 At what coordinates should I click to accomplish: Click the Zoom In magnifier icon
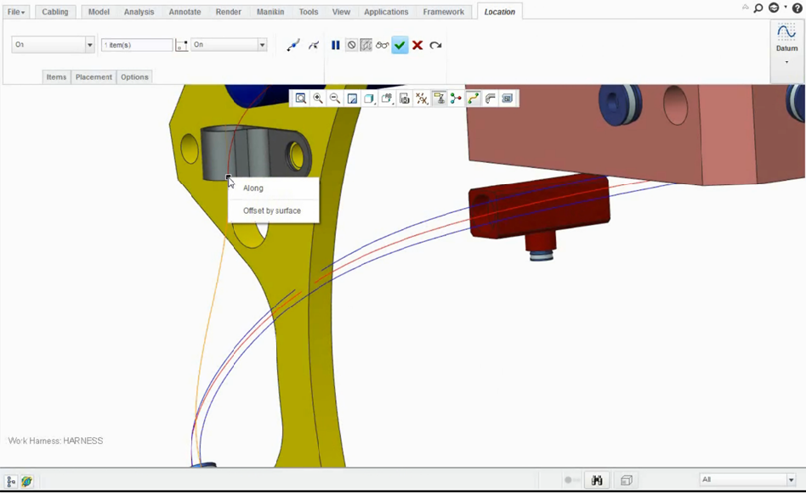pyautogui.click(x=318, y=98)
